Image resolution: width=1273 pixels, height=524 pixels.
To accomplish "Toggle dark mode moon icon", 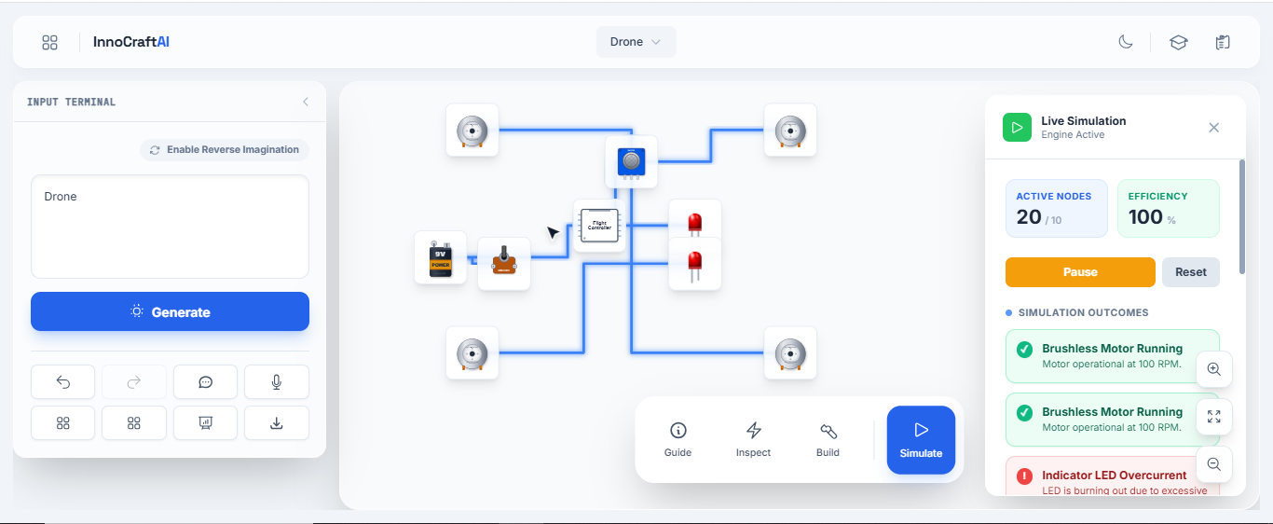I will point(1126,42).
